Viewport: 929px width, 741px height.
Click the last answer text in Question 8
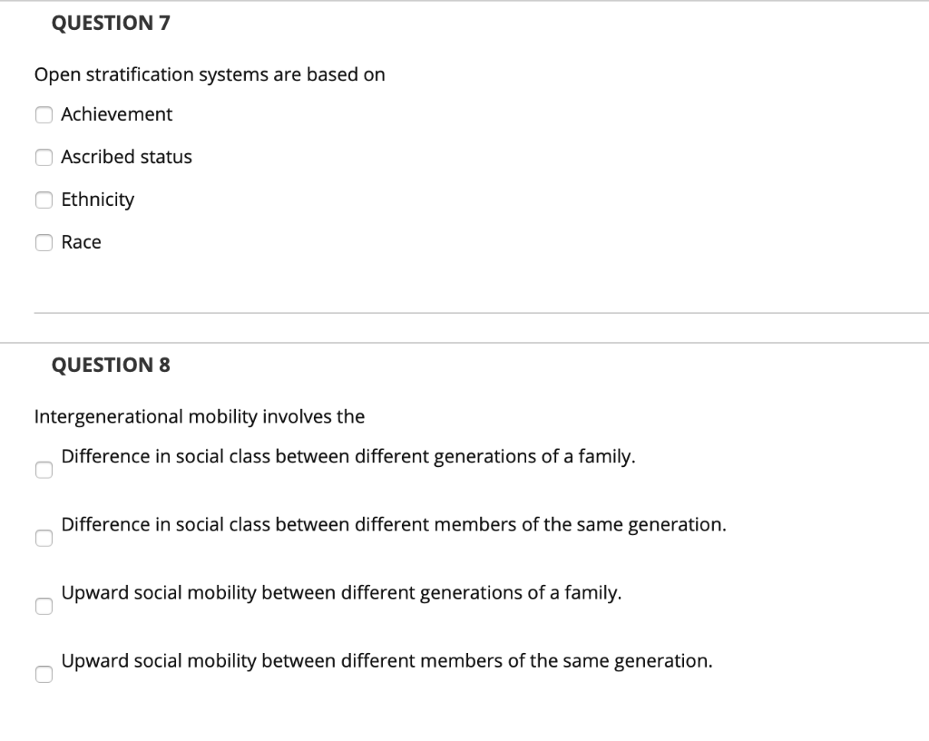(386, 660)
